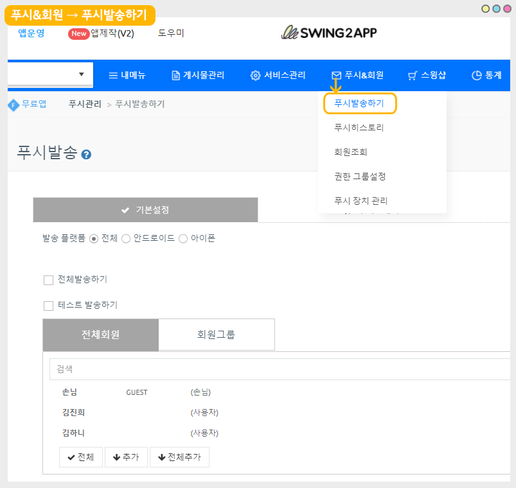Click the help question mark icon beside 푸시발송
The width and height of the screenshot is (516, 488).
pyautogui.click(x=86, y=155)
